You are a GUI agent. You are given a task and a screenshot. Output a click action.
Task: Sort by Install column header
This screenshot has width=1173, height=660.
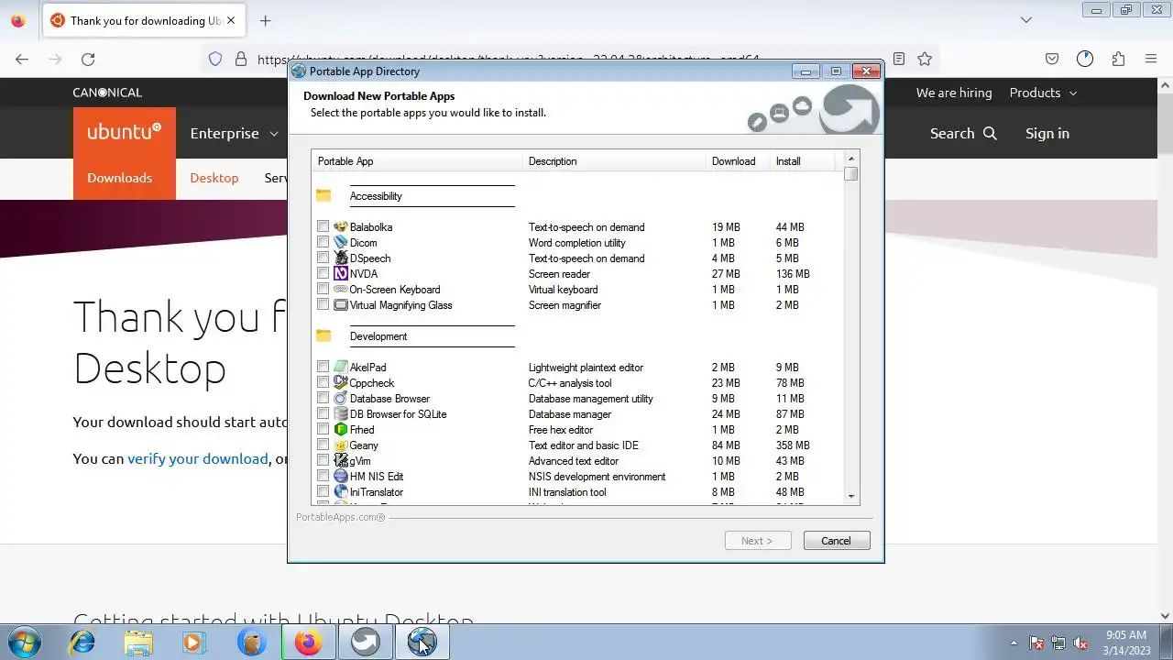point(802,161)
